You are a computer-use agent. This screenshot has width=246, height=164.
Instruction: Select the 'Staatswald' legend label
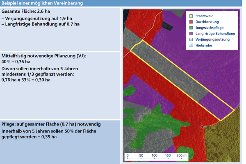(x=205, y=16)
